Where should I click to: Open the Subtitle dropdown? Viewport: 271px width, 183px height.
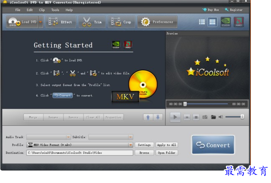(110, 137)
